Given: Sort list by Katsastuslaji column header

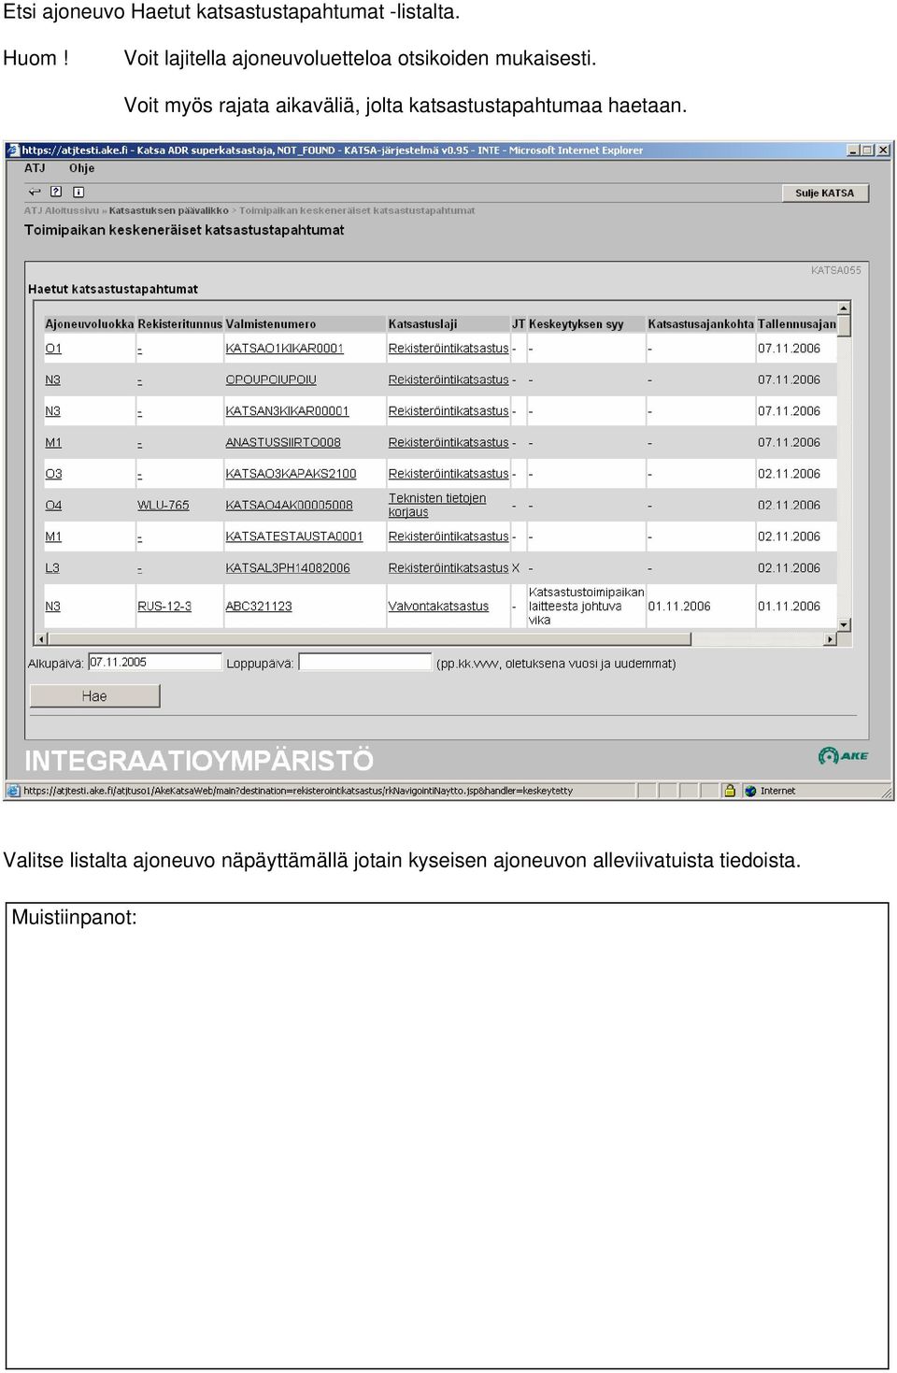Looking at the screenshot, I should pos(422,324).
